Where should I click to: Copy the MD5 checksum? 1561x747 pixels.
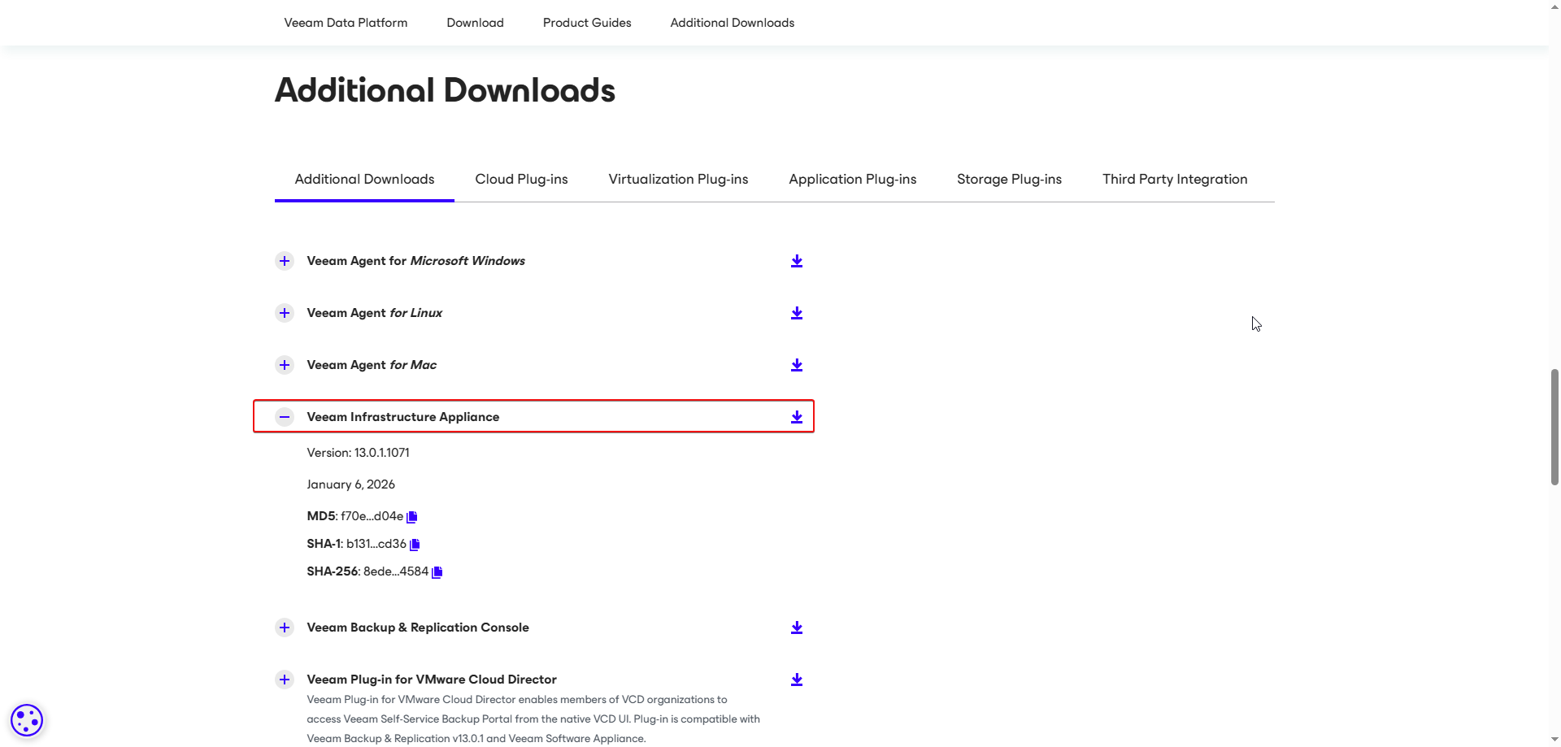tap(412, 517)
